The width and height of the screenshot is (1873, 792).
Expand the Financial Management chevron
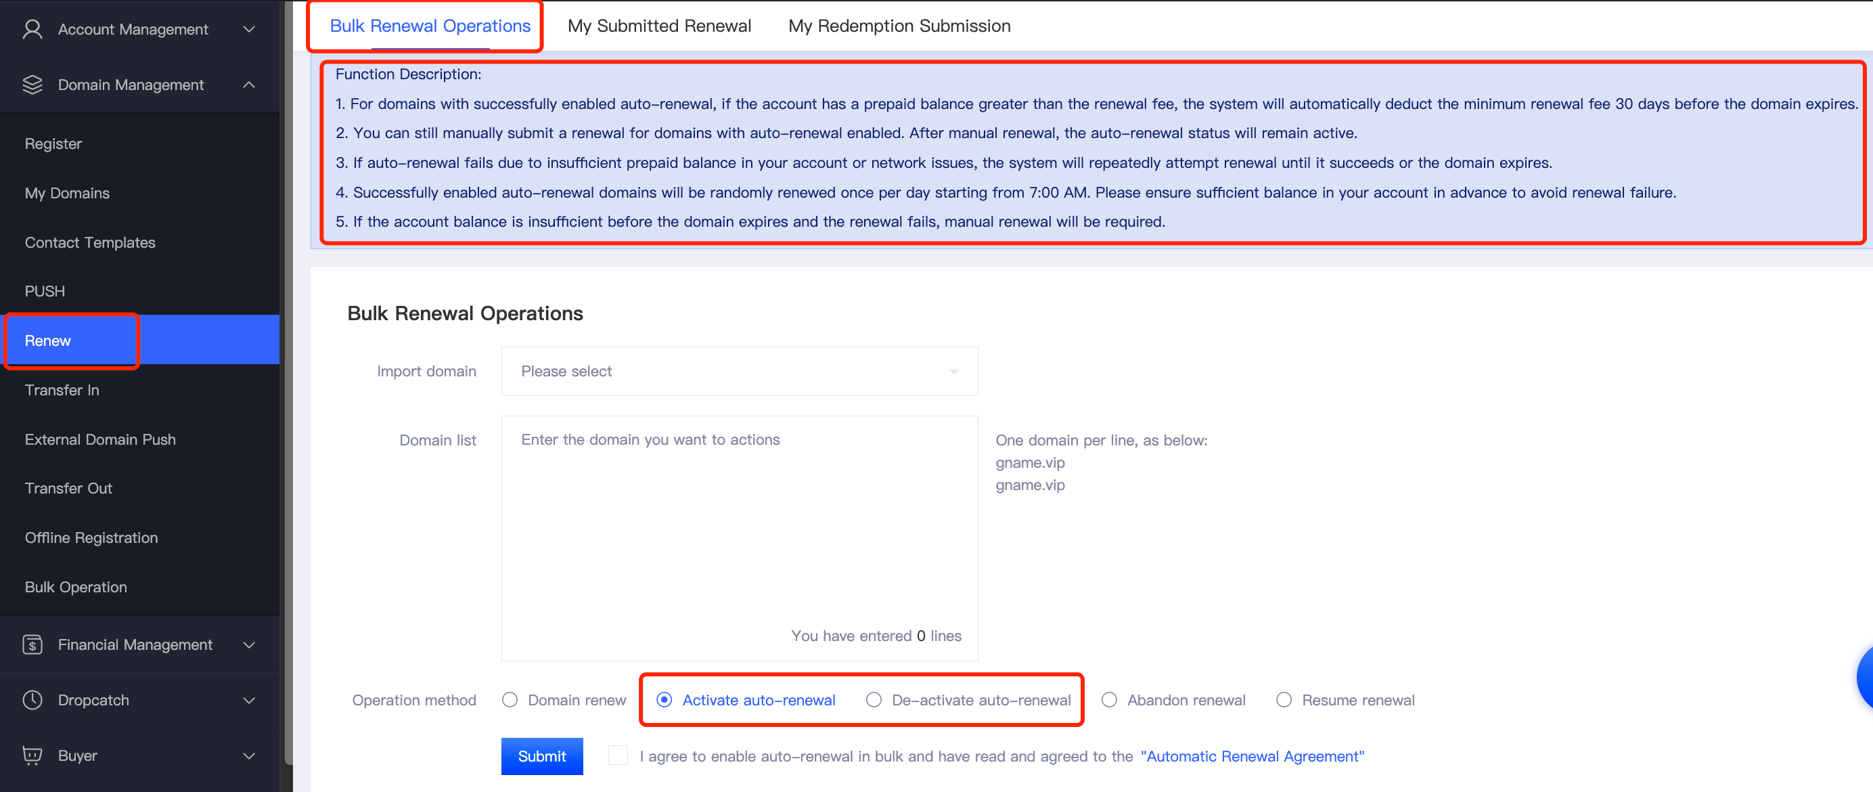tap(250, 644)
